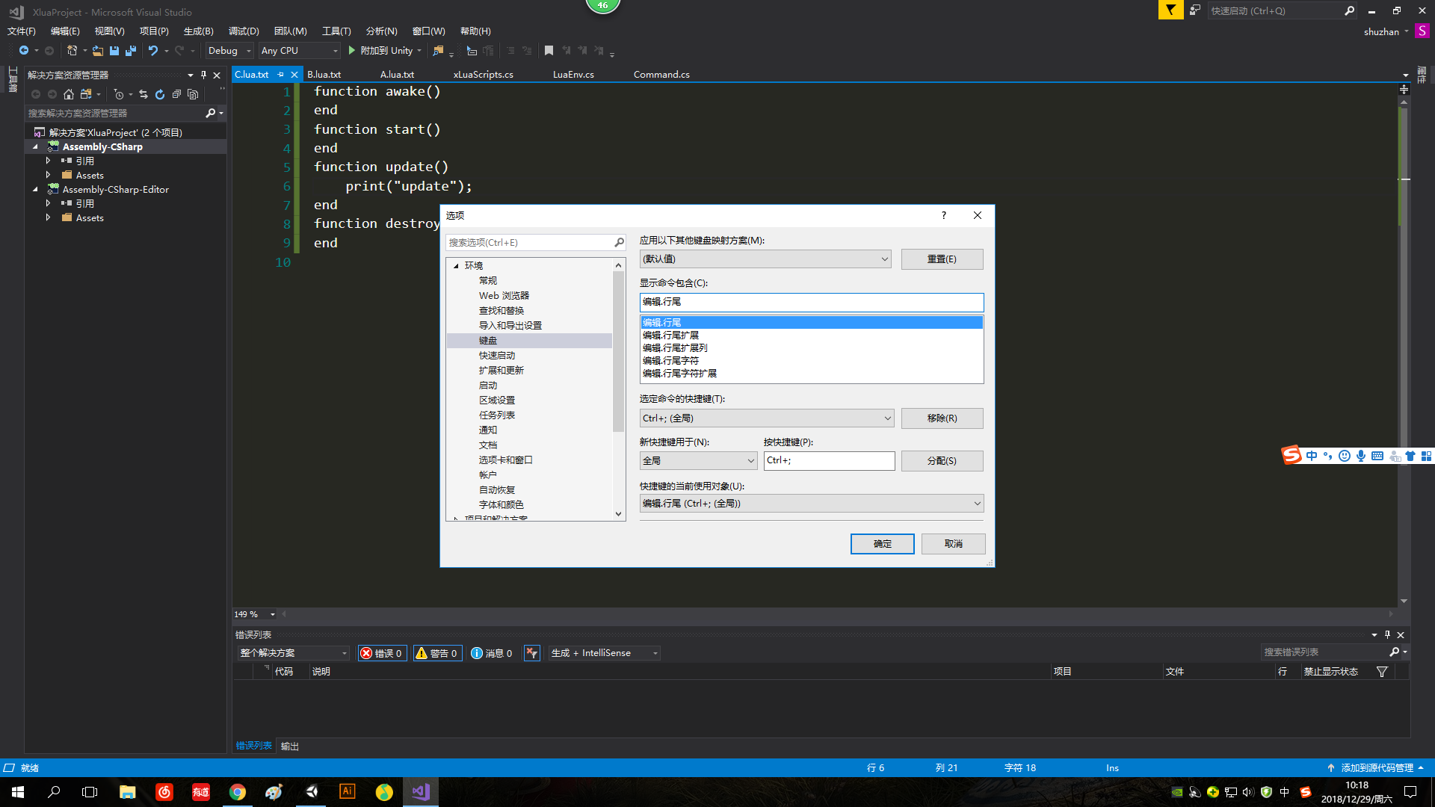Click the notifications flag icon in title bar

pos(1170,10)
